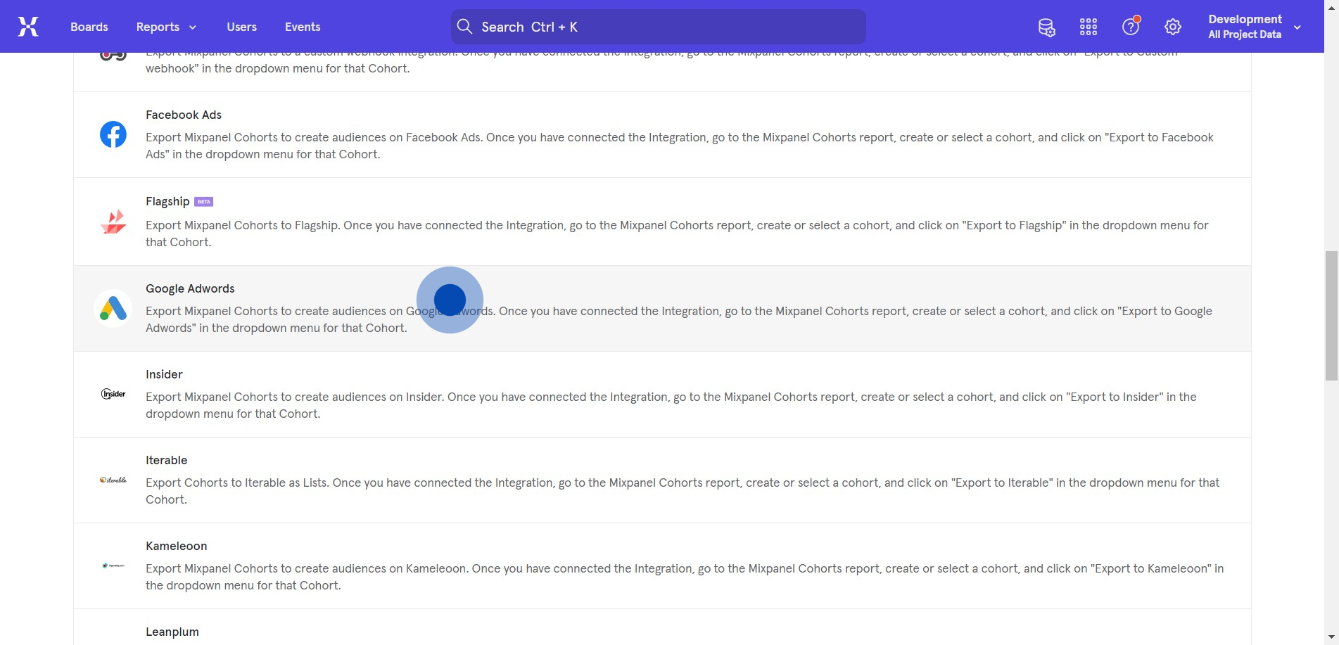Click the Facebook Ads logo icon
This screenshot has height=645, width=1339.
click(x=113, y=134)
